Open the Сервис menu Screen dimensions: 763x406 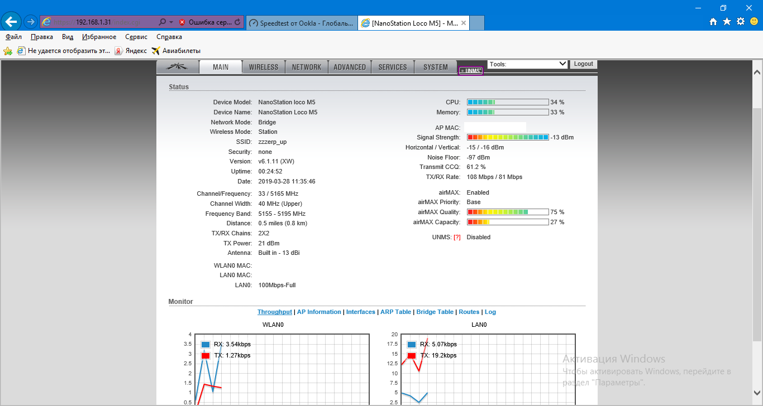136,37
